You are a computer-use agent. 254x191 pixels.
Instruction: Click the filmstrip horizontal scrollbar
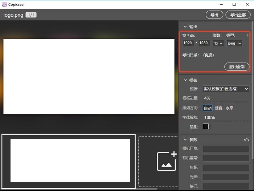(79, 189)
